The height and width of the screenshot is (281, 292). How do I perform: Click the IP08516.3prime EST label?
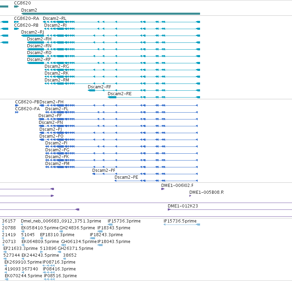pyautogui.click(x=60, y=276)
